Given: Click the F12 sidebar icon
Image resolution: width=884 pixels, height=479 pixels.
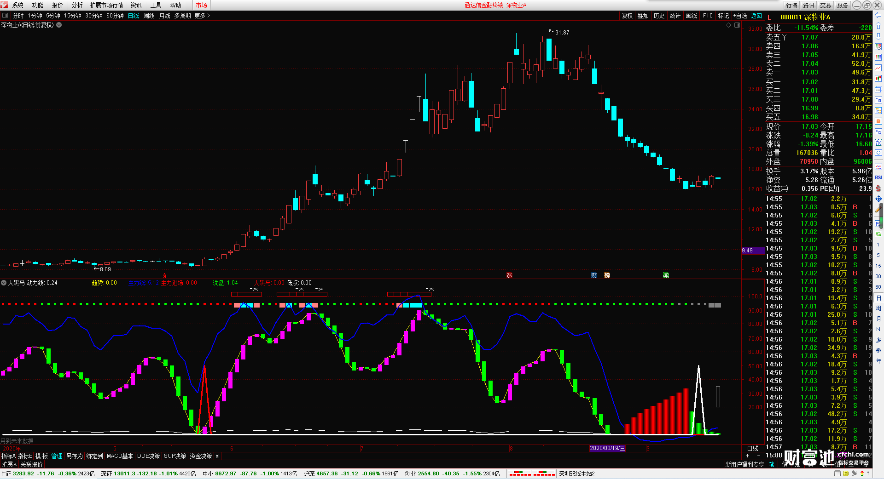Looking at the screenshot, I should pyautogui.click(x=878, y=132).
